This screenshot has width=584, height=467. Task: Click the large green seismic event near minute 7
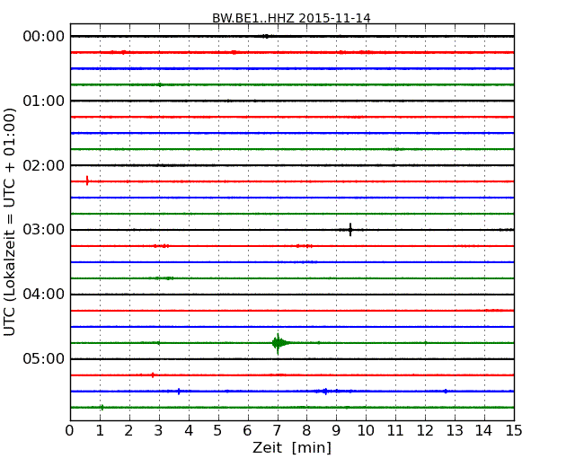point(279,343)
